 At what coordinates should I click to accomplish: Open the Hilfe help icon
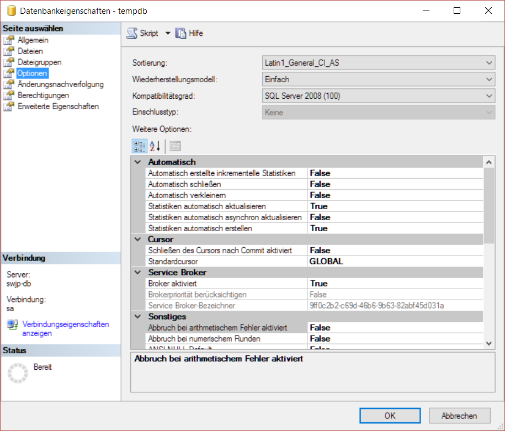coord(180,34)
